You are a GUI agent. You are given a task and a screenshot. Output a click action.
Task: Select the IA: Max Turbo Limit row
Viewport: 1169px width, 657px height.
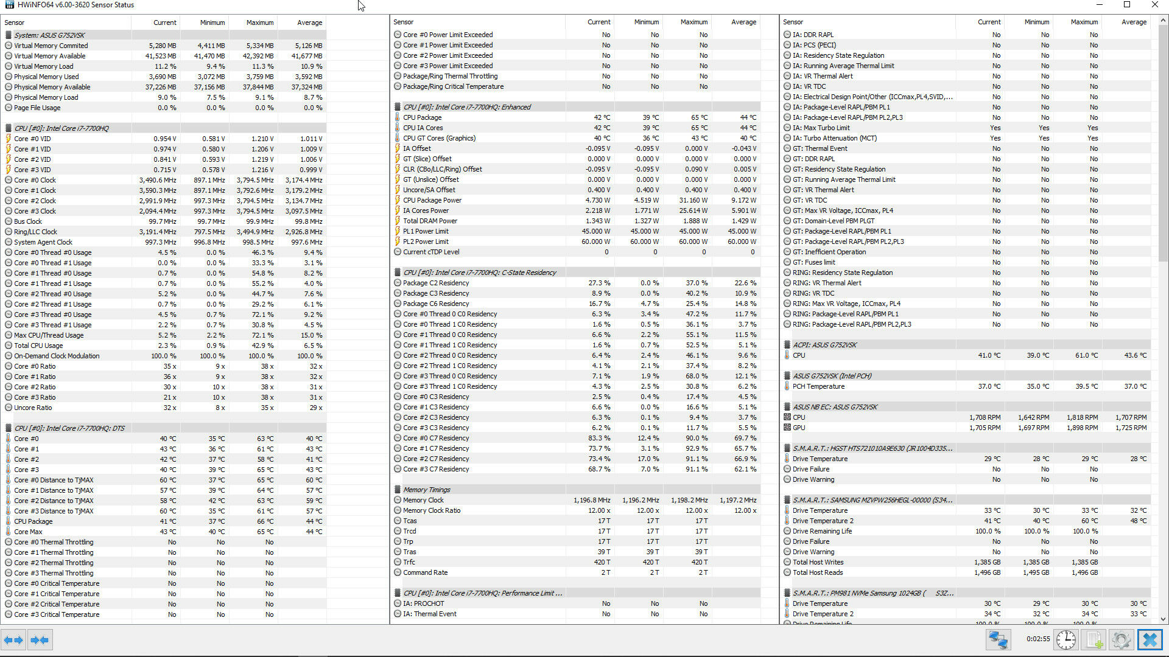click(x=966, y=128)
